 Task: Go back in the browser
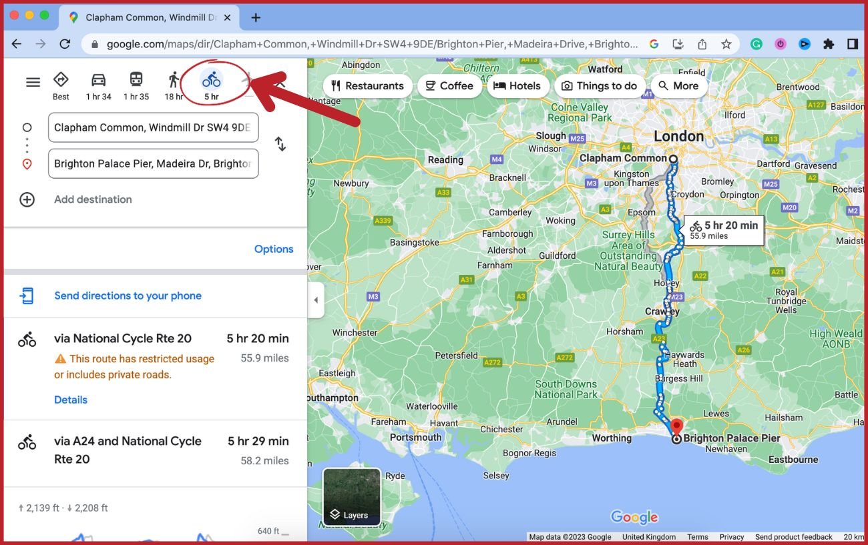(x=17, y=44)
